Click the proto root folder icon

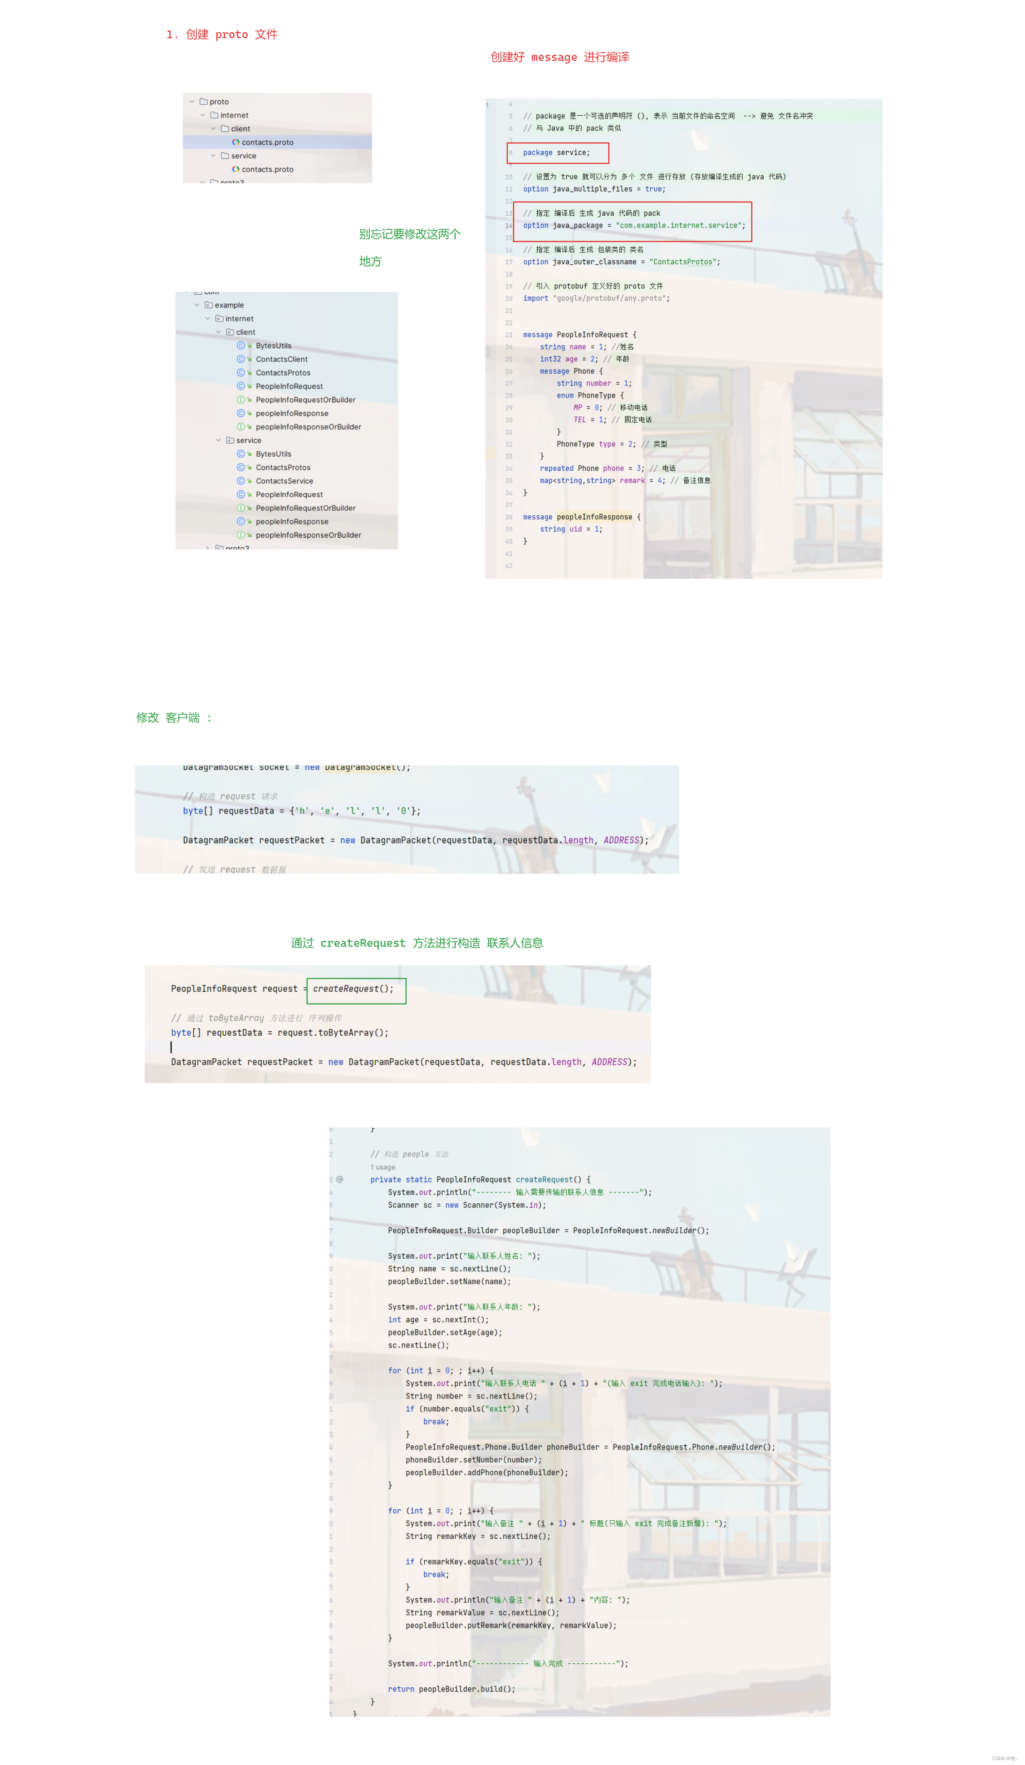[204, 102]
